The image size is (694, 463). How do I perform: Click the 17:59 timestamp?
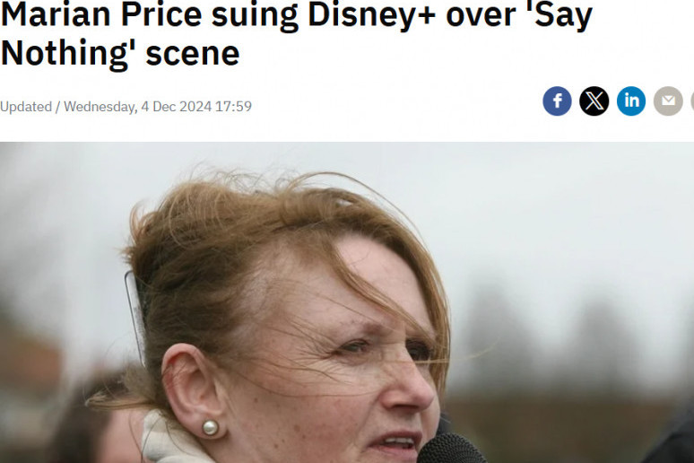pyautogui.click(x=233, y=107)
